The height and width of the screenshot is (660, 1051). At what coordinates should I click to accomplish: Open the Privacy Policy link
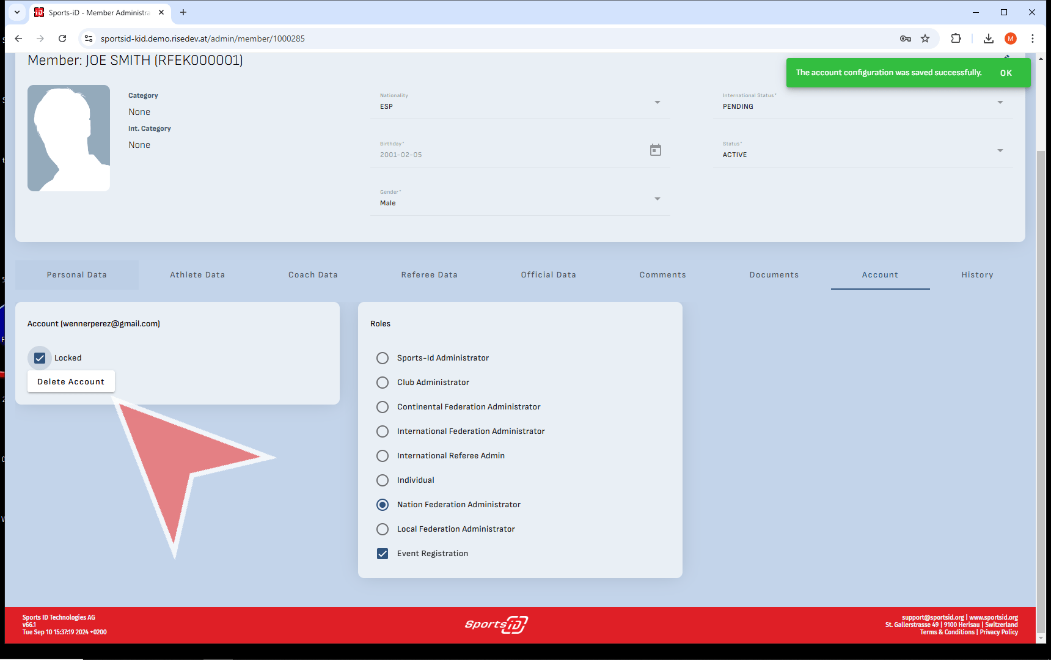tap(999, 632)
